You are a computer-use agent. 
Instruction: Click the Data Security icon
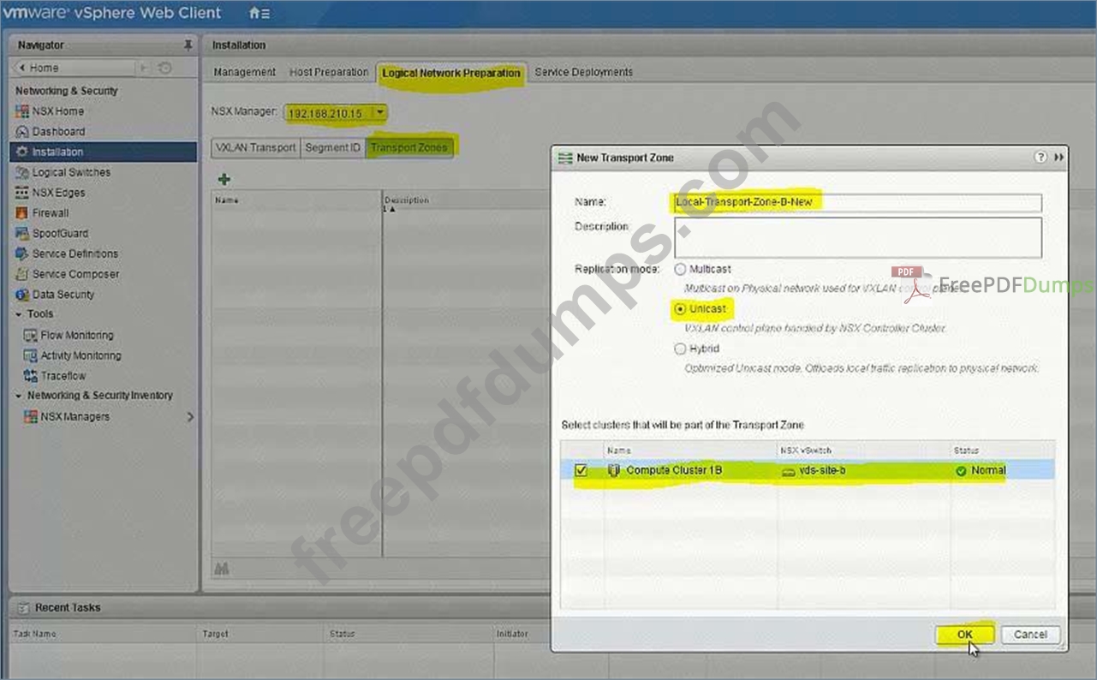coord(22,295)
